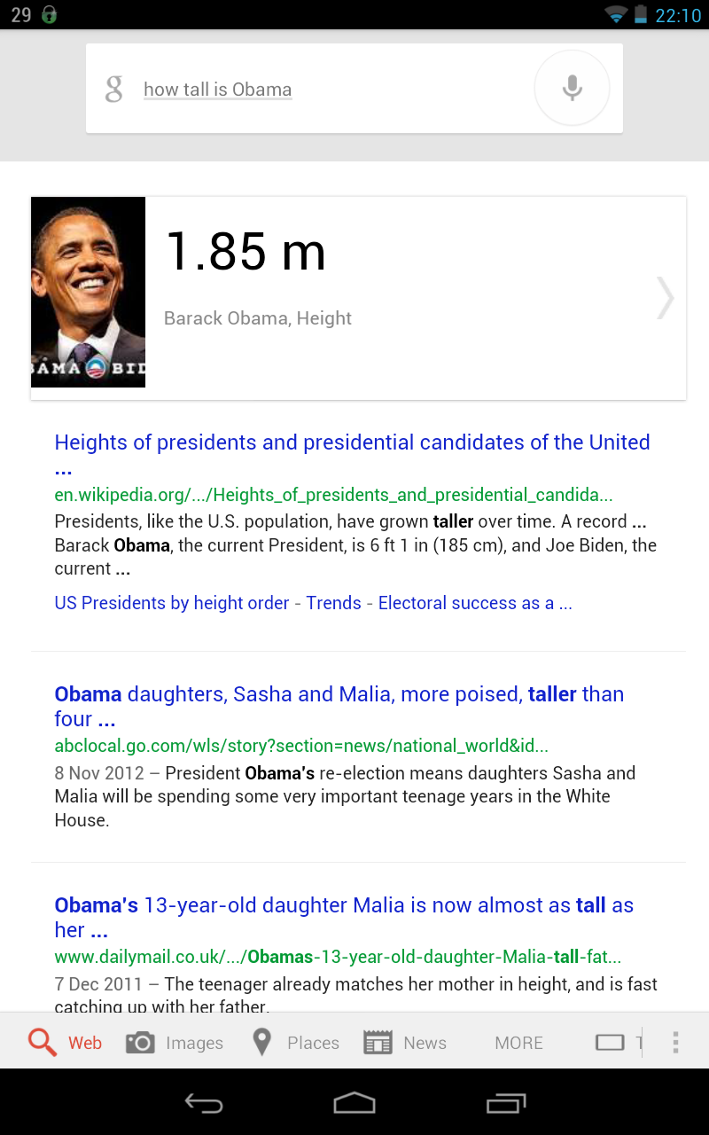Tap the tablet icon after MORE

(610, 1043)
